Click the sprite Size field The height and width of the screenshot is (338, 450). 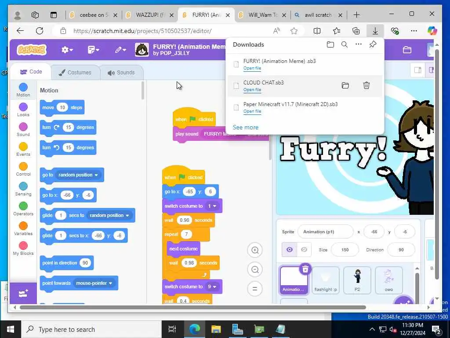tap(345, 250)
